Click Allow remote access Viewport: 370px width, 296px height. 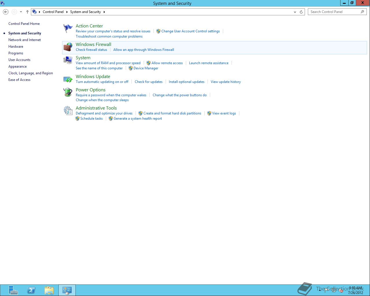167,63
